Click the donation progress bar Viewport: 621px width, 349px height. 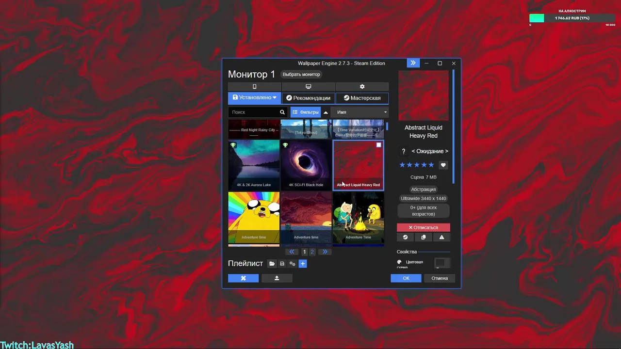click(x=572, y=18)
